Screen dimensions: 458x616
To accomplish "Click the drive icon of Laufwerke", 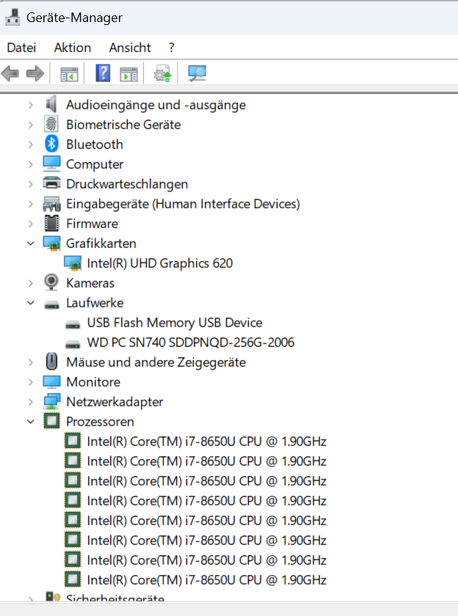I will (51, 304).
